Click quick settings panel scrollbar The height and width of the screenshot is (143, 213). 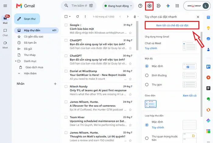tap(201, 74)
